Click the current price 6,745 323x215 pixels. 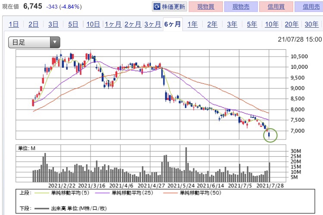(32, 6)
